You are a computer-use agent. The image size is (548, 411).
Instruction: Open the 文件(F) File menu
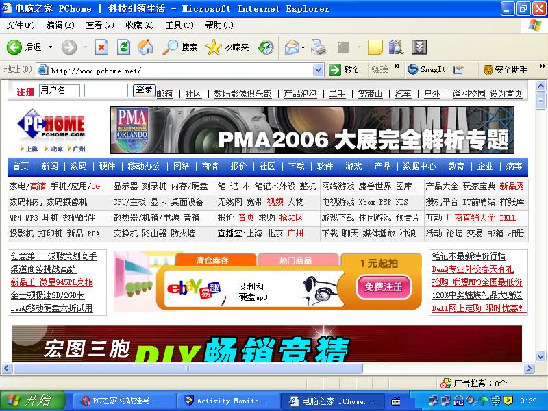tap(21, 25)
